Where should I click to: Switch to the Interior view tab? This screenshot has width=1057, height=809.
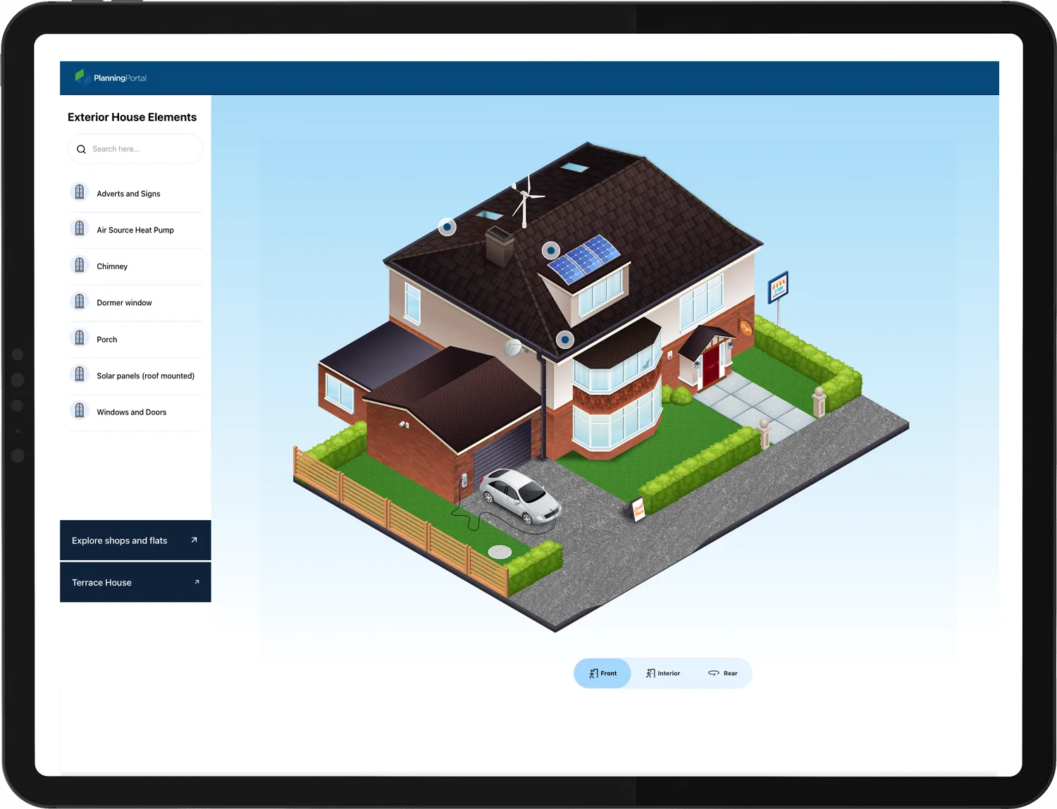(662, 673)
